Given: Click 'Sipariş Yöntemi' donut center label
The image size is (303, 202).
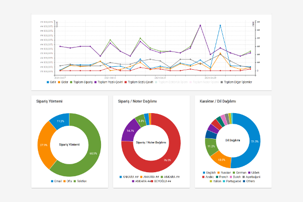Looking at the screenshot, I should tap(69, 144).
